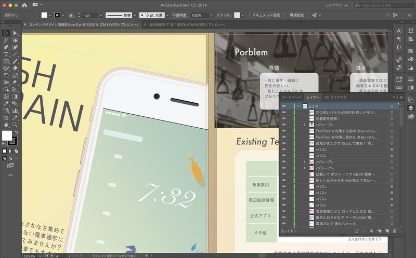Click the Fill white swatch in toolbox
Screen dimensions: 416x258
[7, 135]
